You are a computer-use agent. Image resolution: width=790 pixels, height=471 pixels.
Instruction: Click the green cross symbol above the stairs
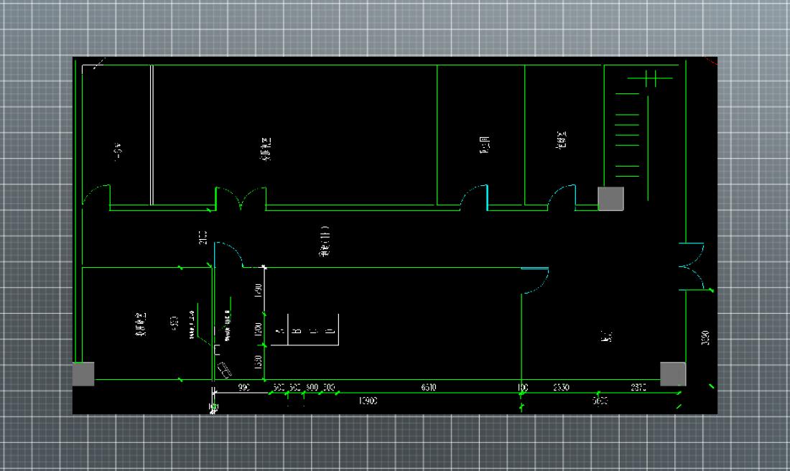tap(652, 78)
